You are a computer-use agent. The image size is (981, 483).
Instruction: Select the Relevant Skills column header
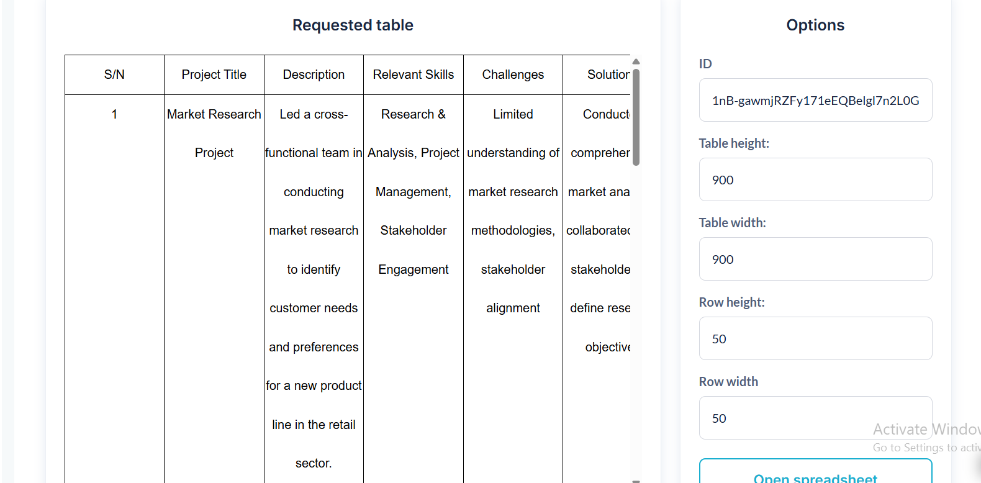[414, 75]
